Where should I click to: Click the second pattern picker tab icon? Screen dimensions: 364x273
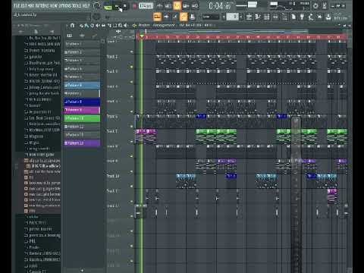click(x=82, y=36)
